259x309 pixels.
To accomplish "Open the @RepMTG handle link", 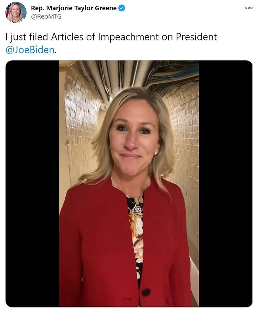I will pyautogui.click(x=46, y=17).
